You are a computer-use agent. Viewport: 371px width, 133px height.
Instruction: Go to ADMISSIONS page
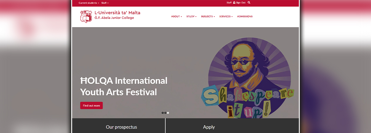point(245,17)
